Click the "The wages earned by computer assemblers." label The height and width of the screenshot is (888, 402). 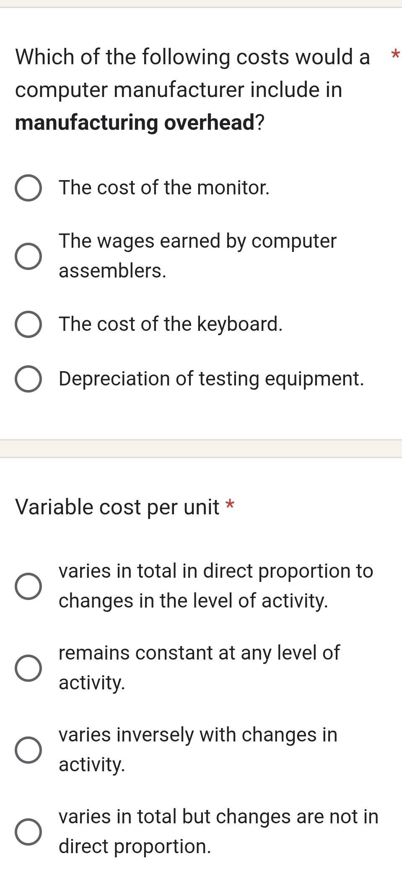coord(197,256)
